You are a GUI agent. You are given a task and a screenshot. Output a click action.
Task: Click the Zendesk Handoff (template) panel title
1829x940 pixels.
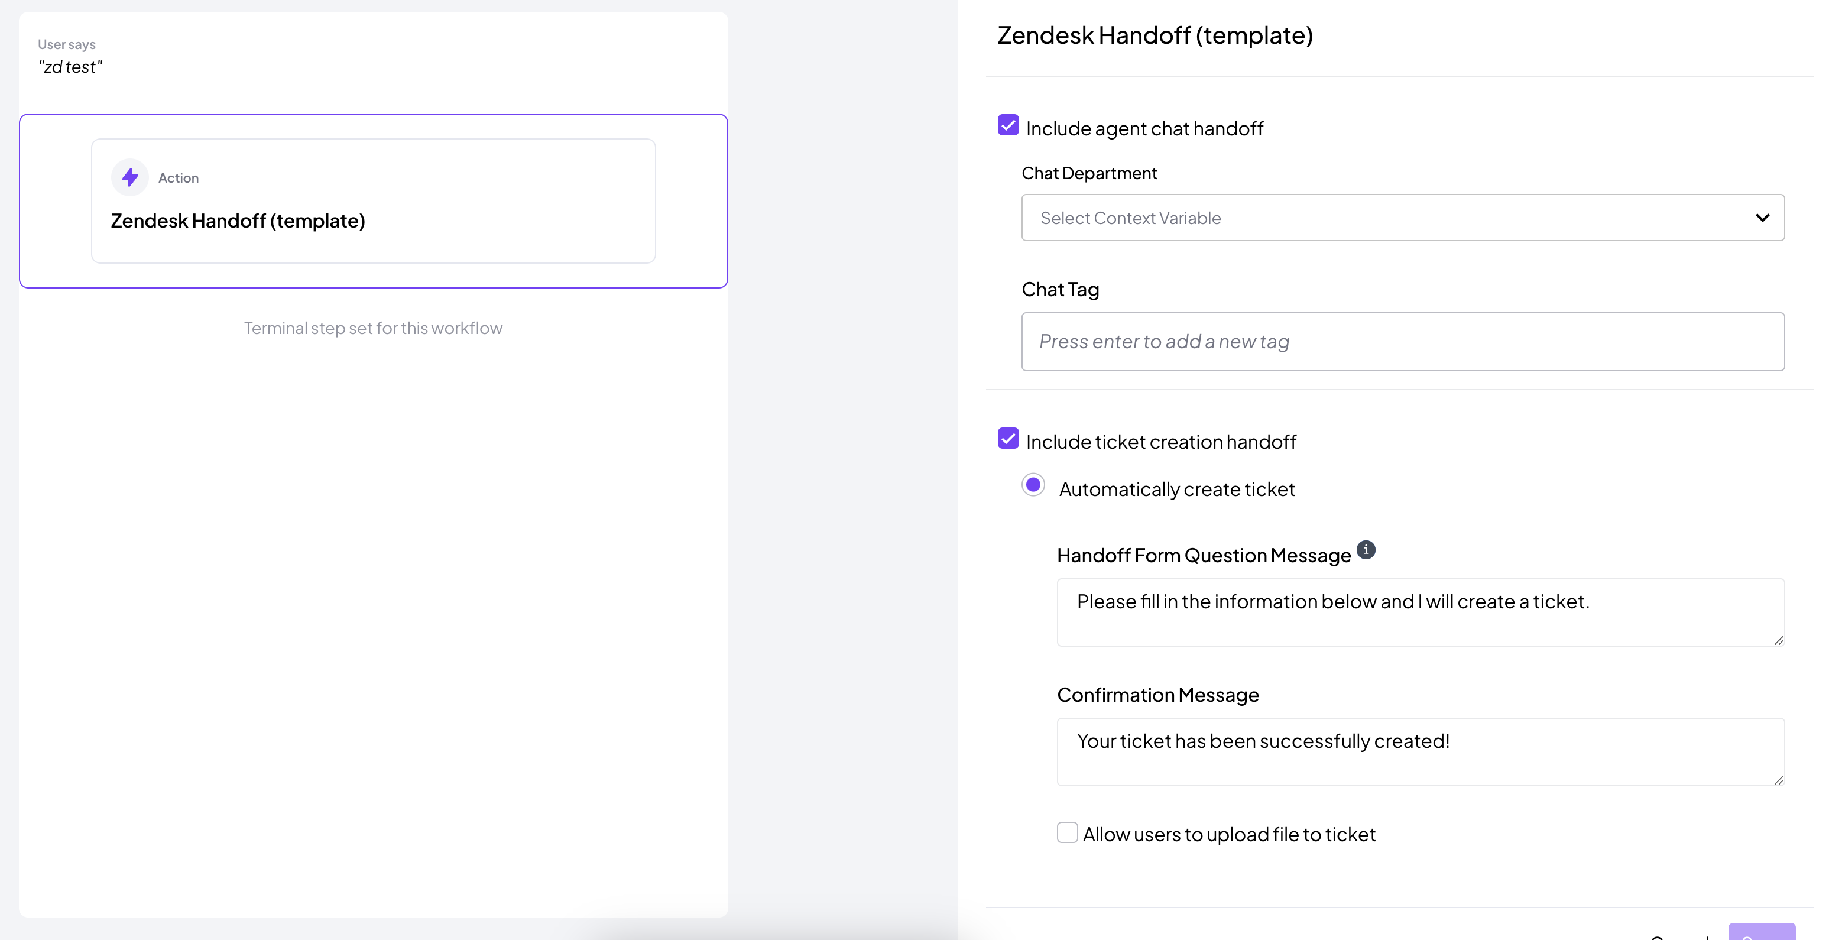pyautogui.click(x=1155, y=35)
